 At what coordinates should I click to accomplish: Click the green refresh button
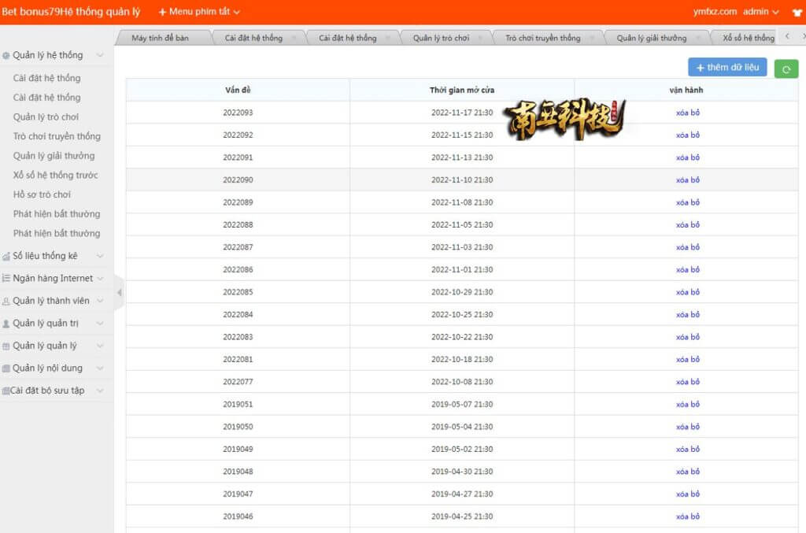(x=786, y=68)
